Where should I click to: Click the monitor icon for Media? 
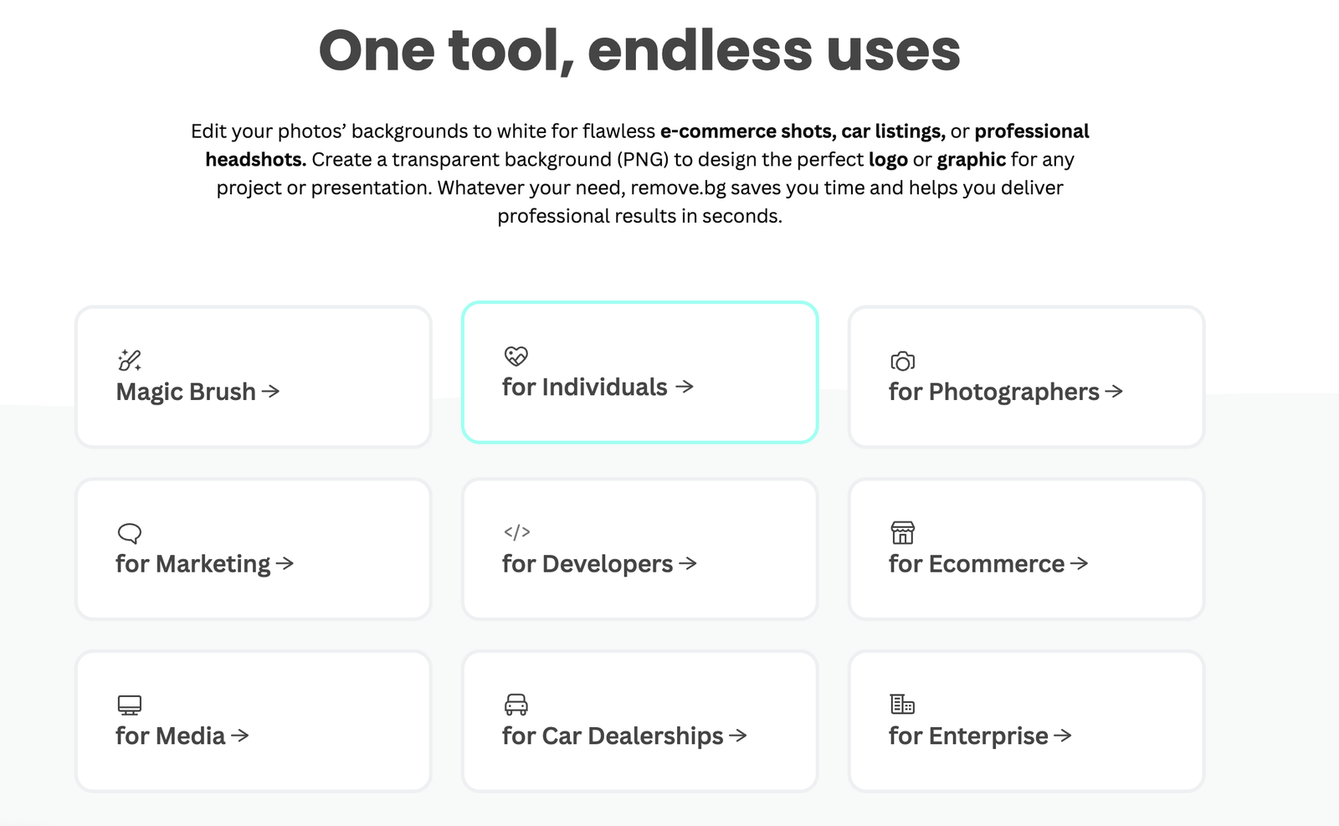[x=130, y=705]
